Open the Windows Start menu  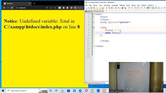pyautogui.click(x=3, y=91)
